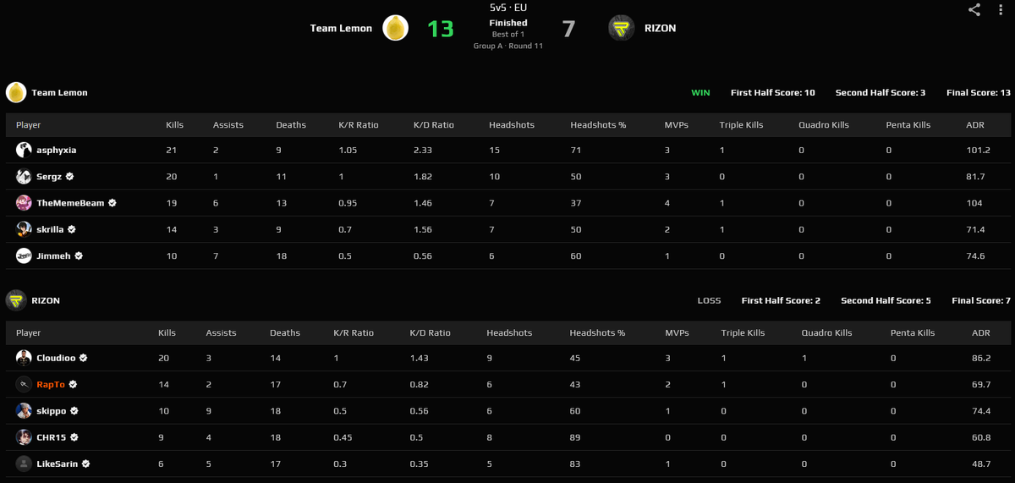
Task: Click the K/D Ratio header in RIZON table
Action: click(x=430, y=332)
